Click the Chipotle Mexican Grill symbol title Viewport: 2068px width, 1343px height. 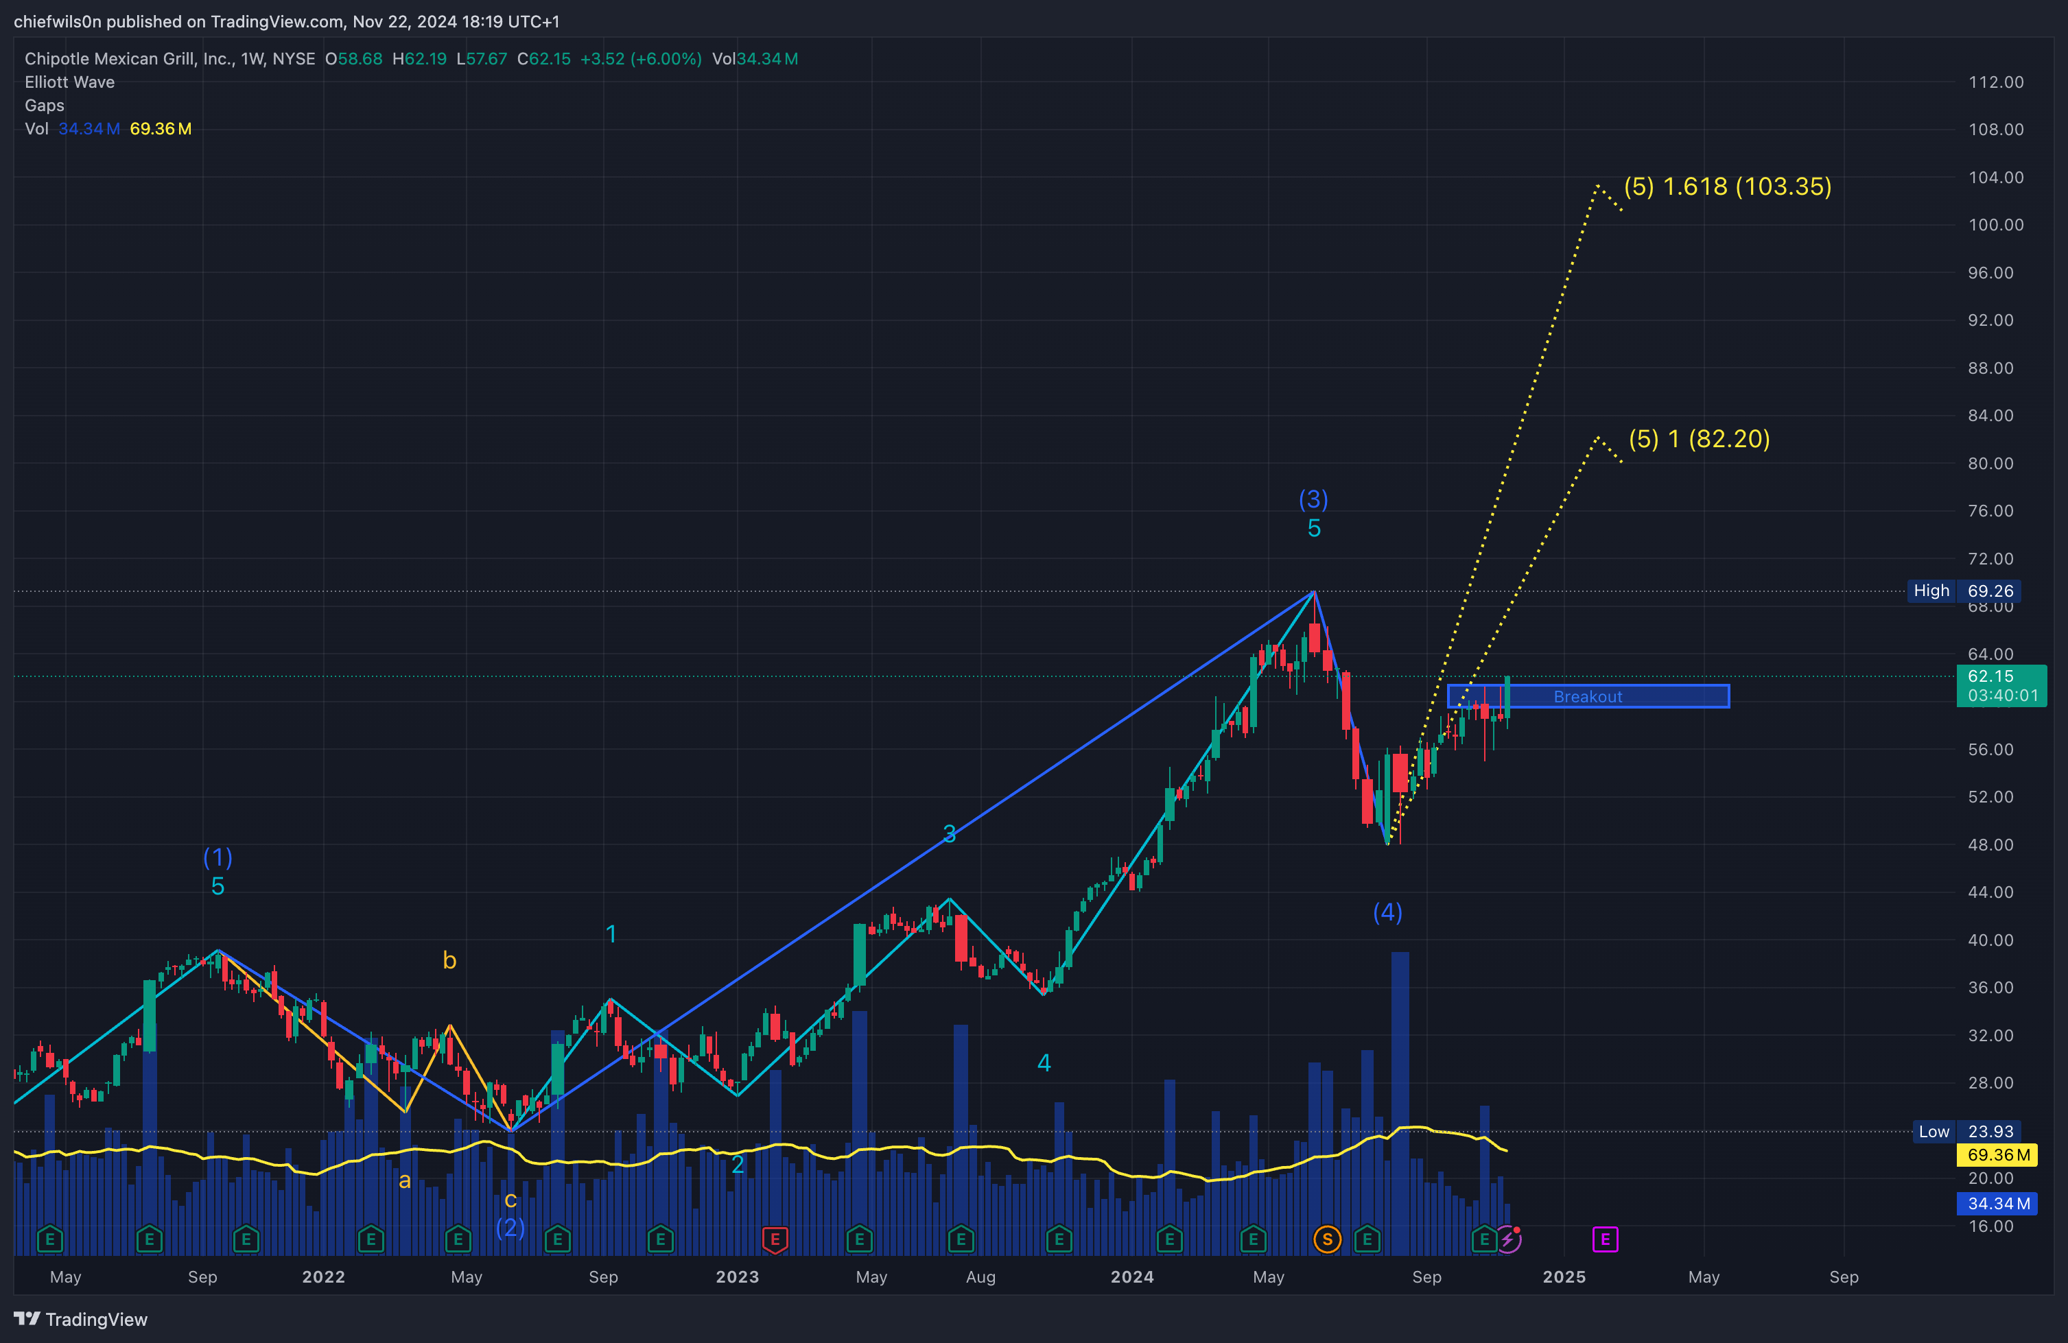(169, 58)
